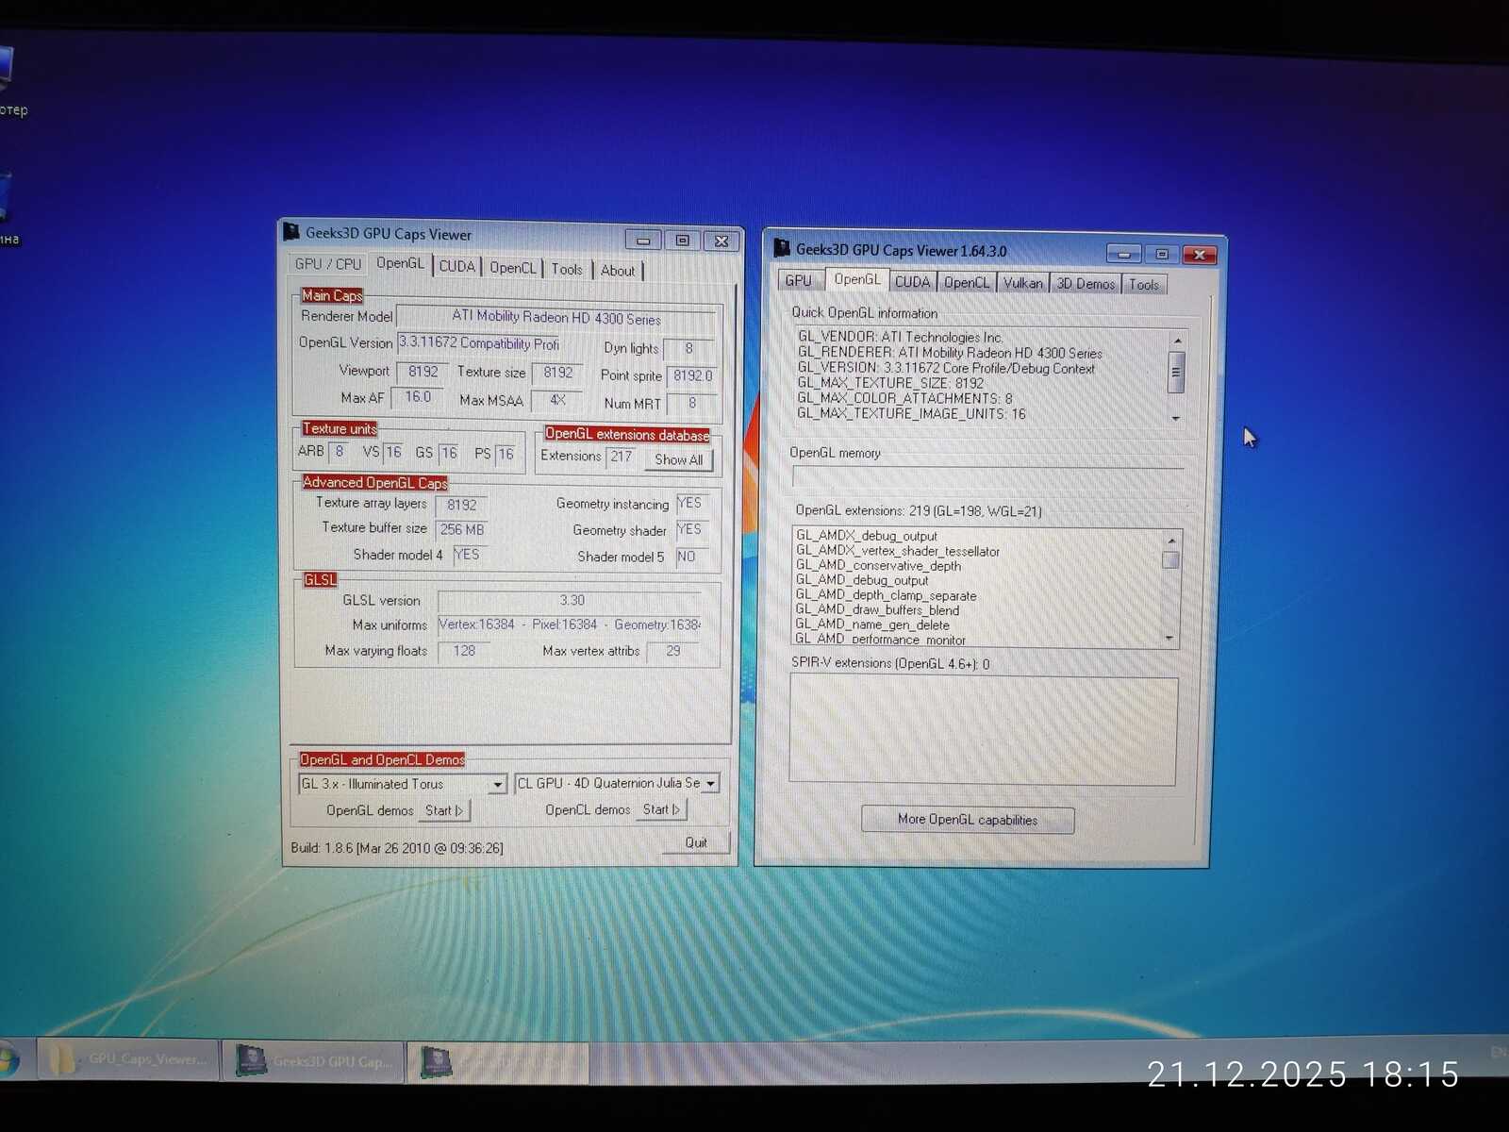This screenshot has height=1132, width=1509.
Task: Minimize the GPU Caps Viewer 1.64.3.0 window
Action: 1124,254
